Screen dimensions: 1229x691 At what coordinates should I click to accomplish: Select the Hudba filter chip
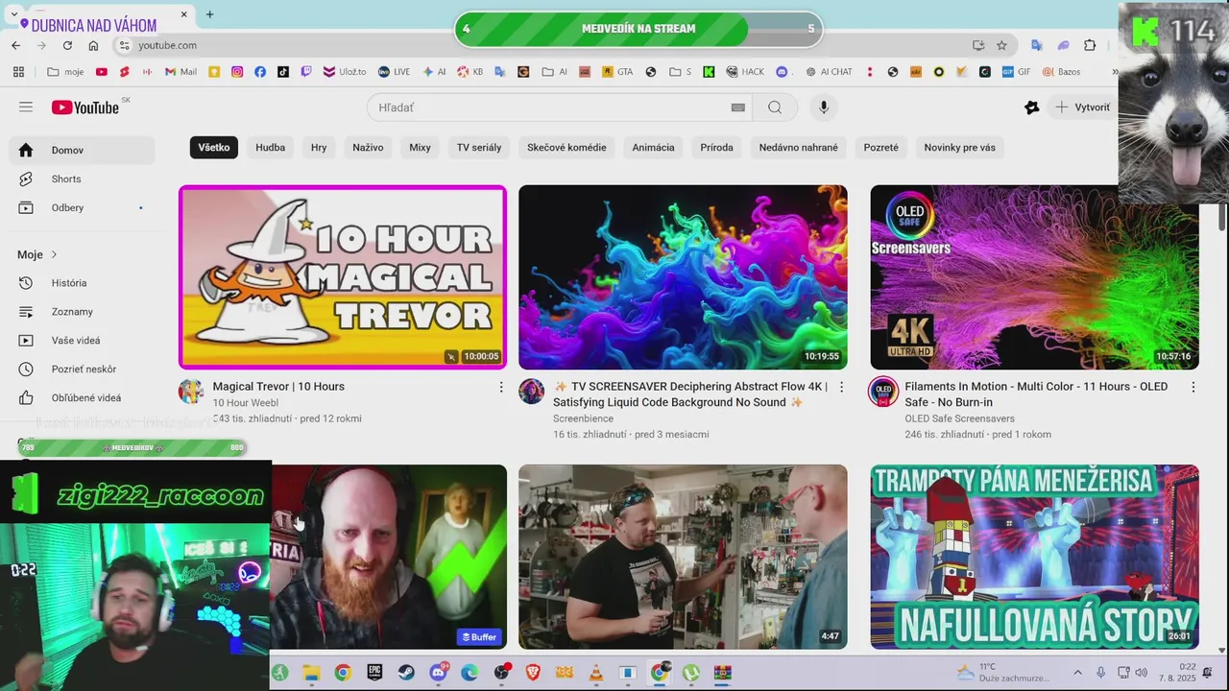pyautogui.click(x=270, y=148)
